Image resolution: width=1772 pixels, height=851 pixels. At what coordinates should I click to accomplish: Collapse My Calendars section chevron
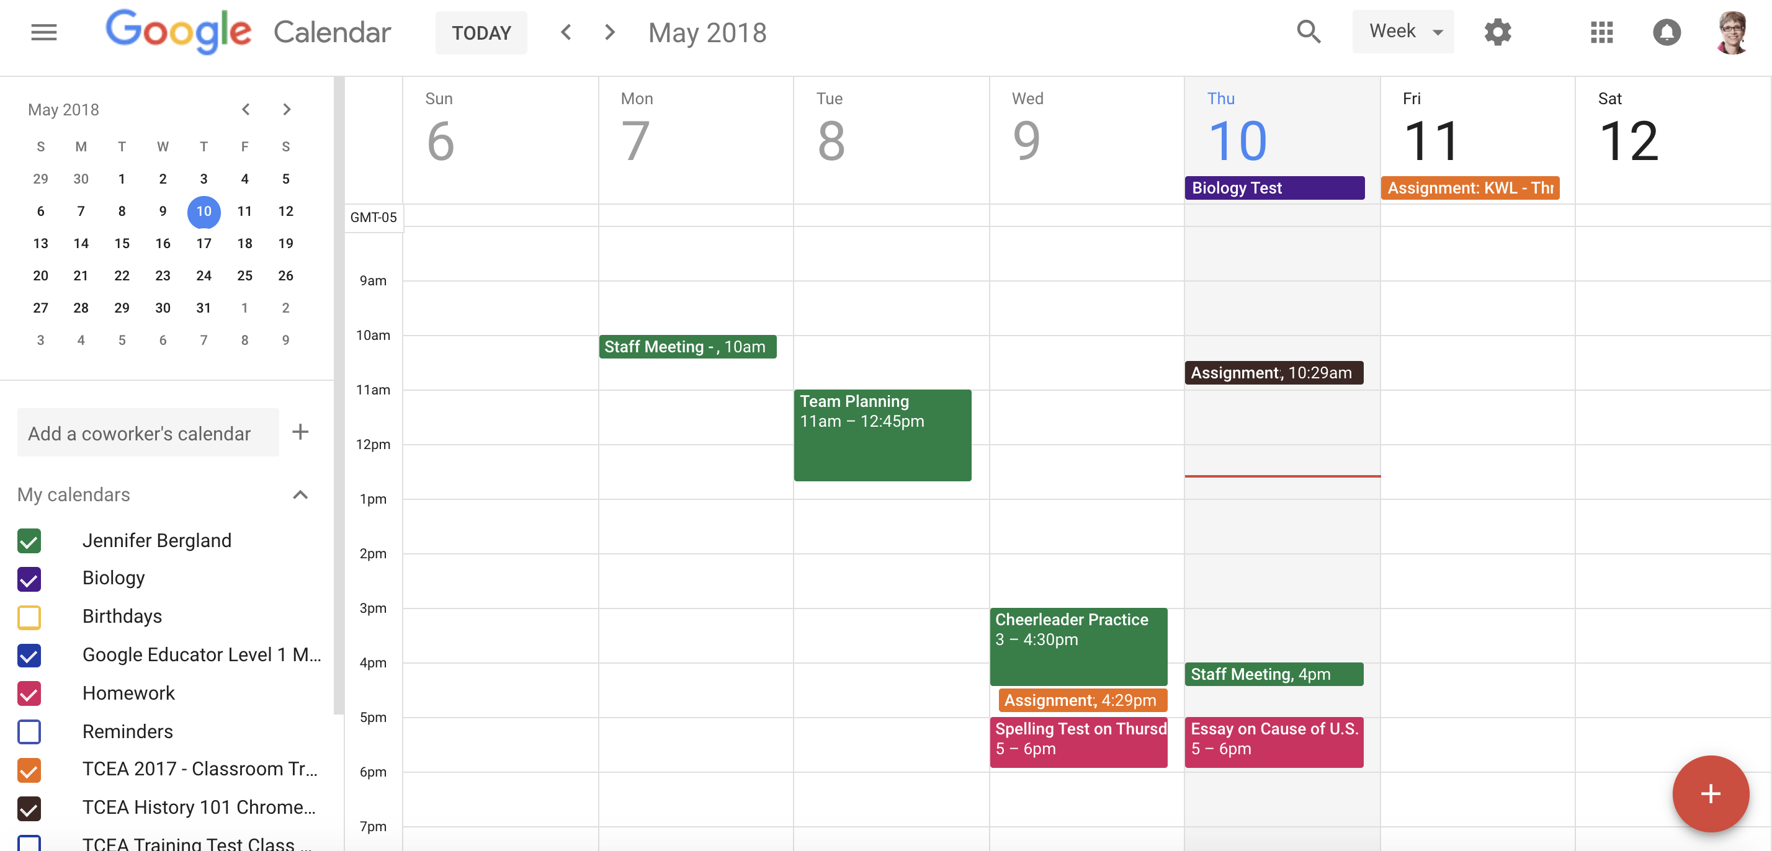[x=302, y=494]
